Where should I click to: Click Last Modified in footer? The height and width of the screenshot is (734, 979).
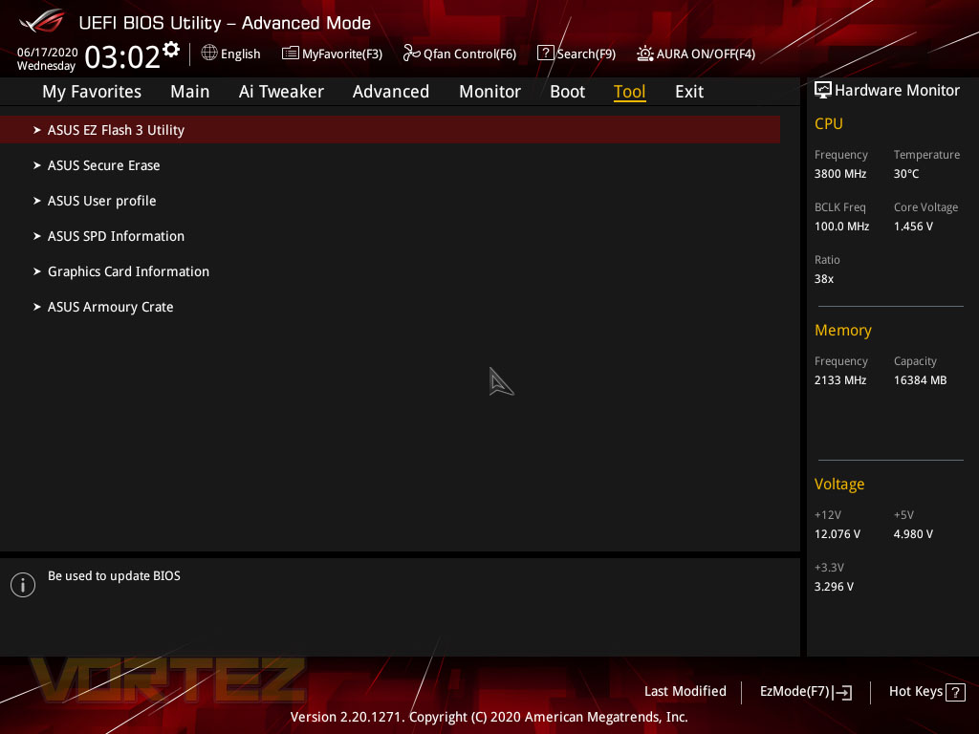tap(685, 692)
